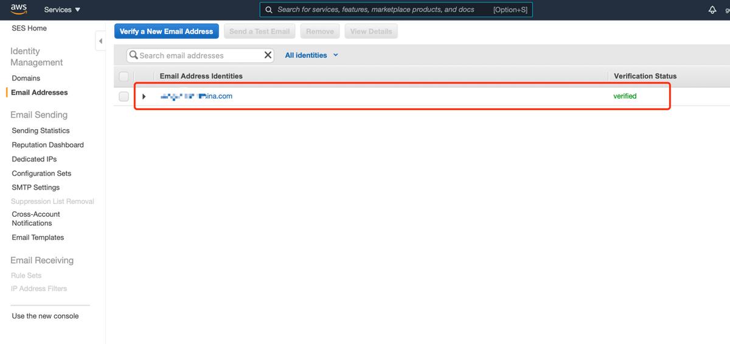Clear the email search with the X icon
The height and width of the screenshot is (344, 730).
268,55
